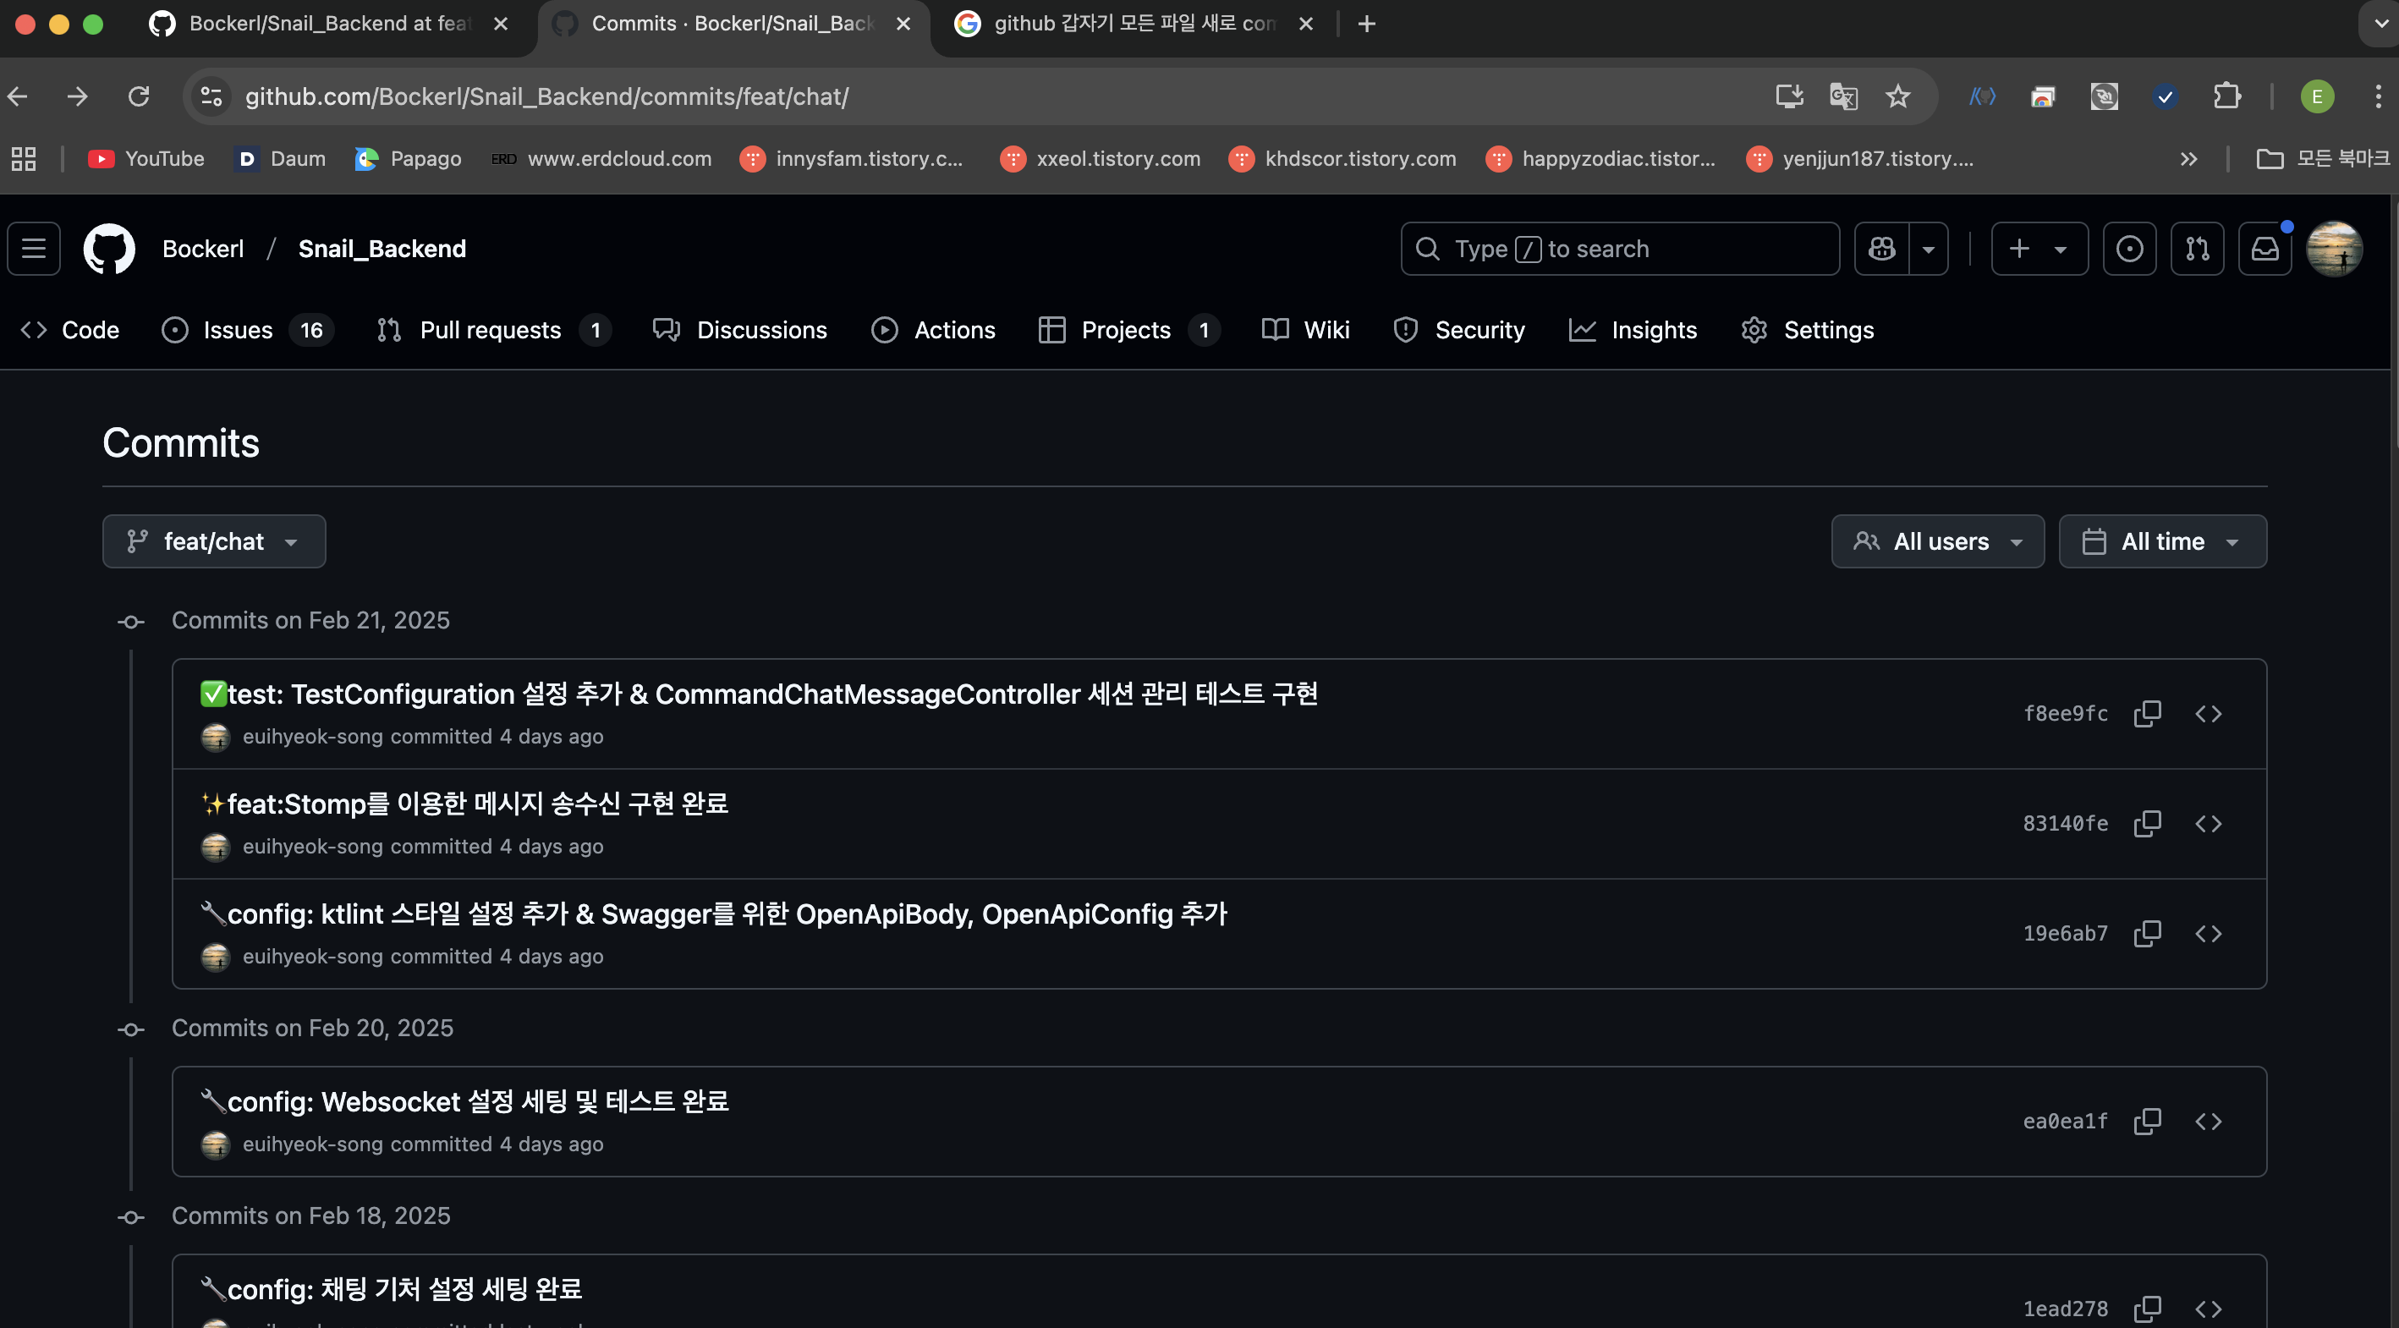Click commit hash 19e6ab7 link
The height and width of the screenshot is (1328, 2399).
click(x=2065, y=933)
